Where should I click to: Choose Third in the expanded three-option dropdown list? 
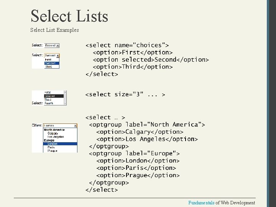[x=52, y=67]
